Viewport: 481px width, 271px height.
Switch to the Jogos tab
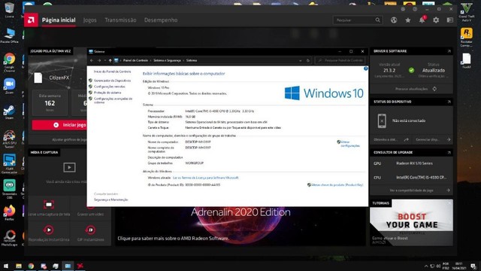tap(90, 20)
